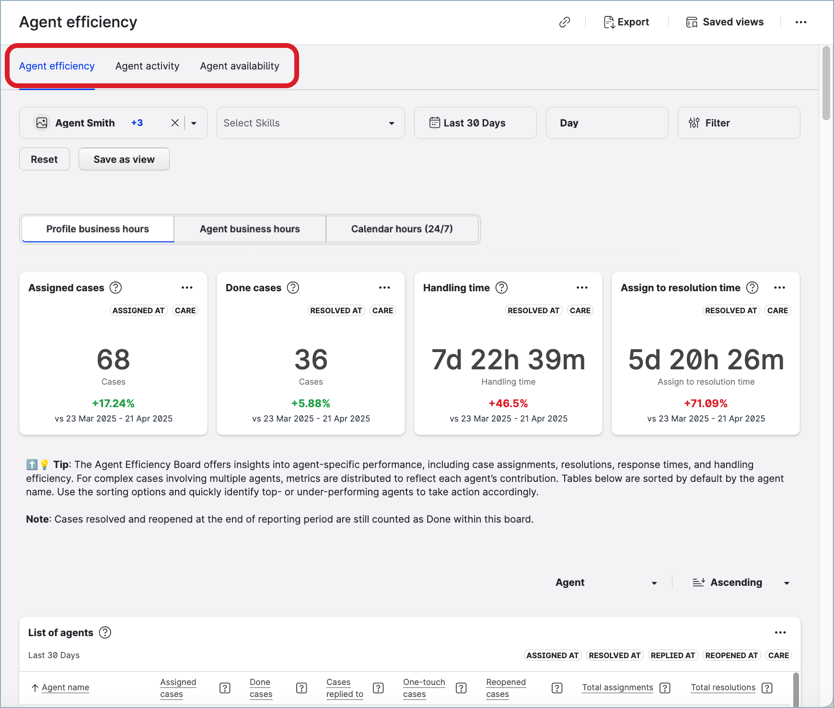Click the page vertical scrollbar
The height and width of the screenshot is (708, 834).
(x=826, y=84)
